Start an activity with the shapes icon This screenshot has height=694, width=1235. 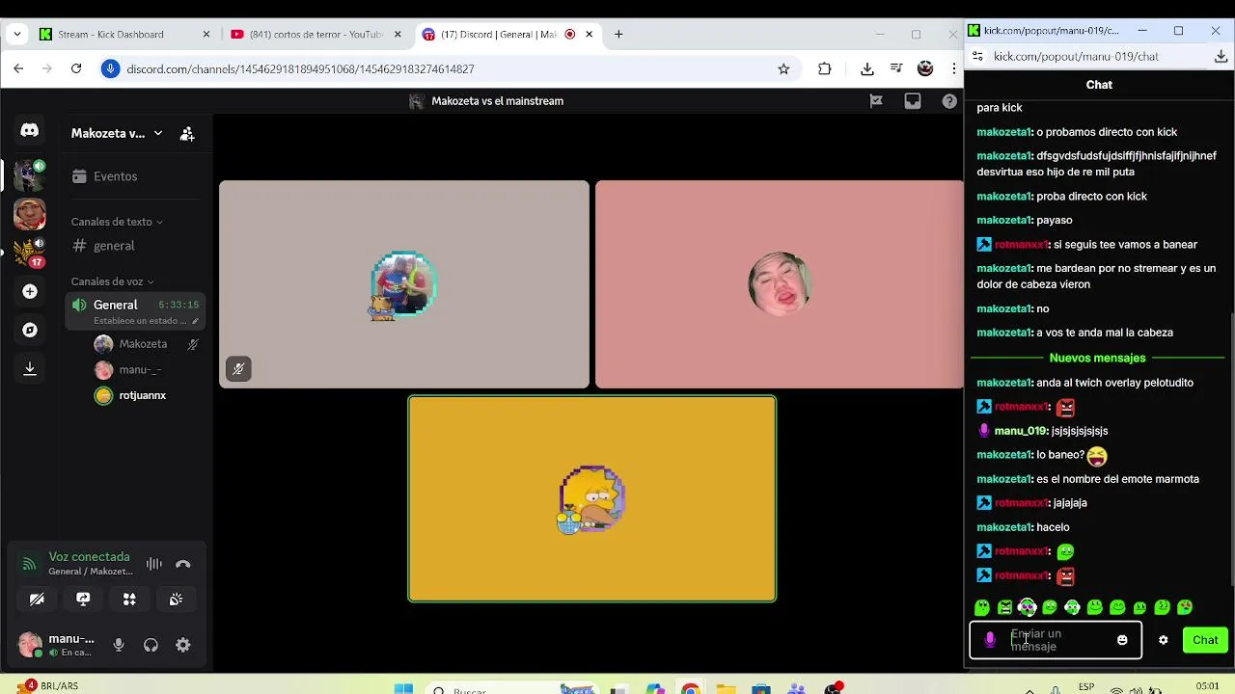click(129, 600)
